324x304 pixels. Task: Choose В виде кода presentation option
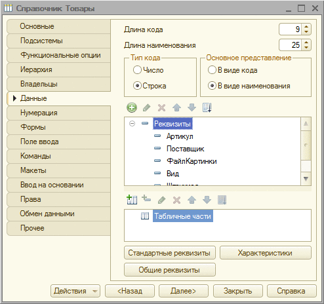[x=212, y=70]
